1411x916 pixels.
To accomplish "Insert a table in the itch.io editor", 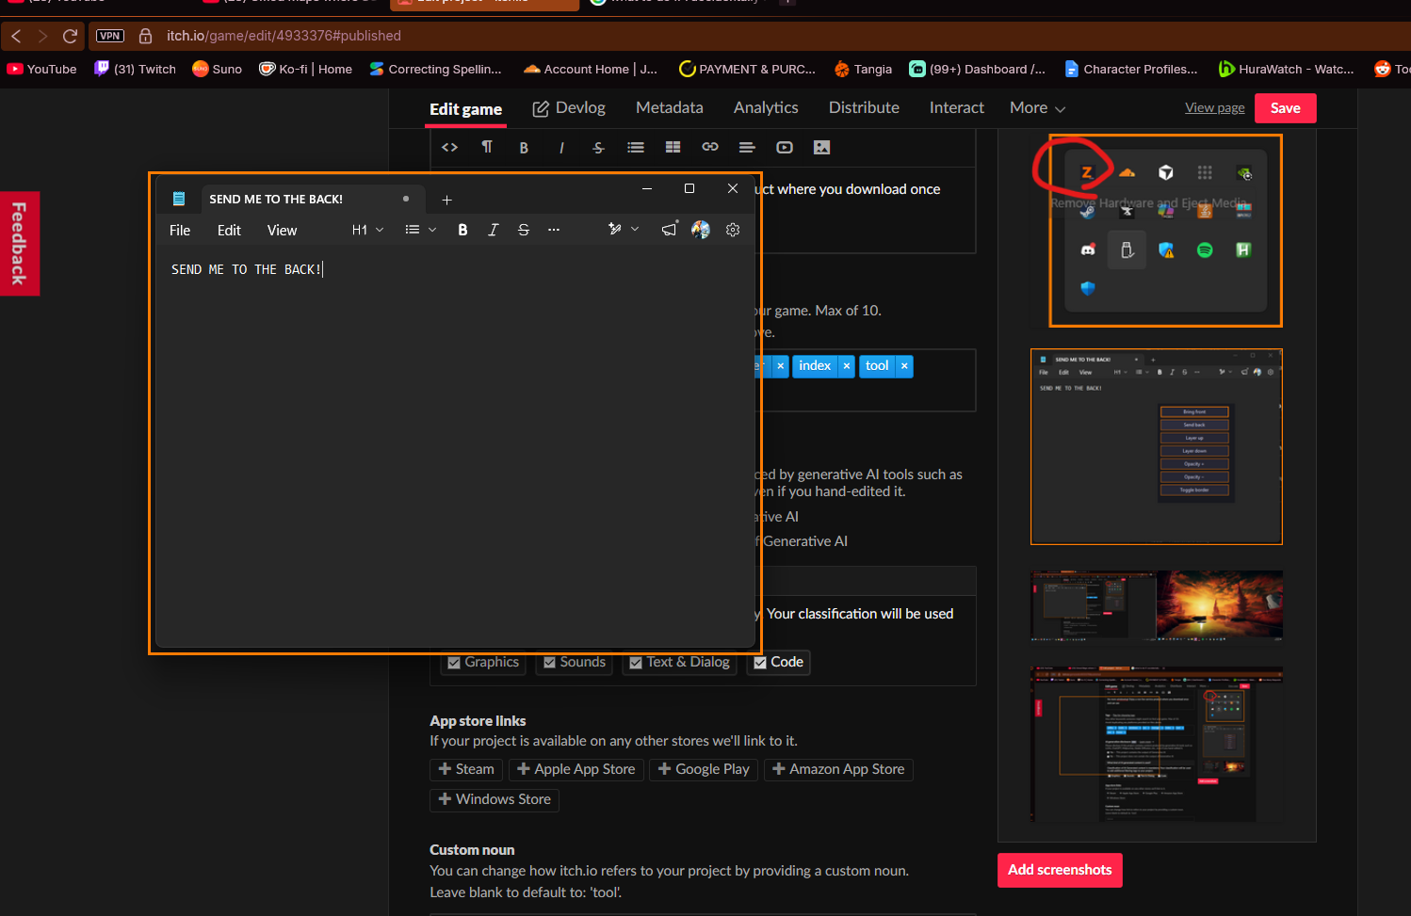I will click(673, 147).
